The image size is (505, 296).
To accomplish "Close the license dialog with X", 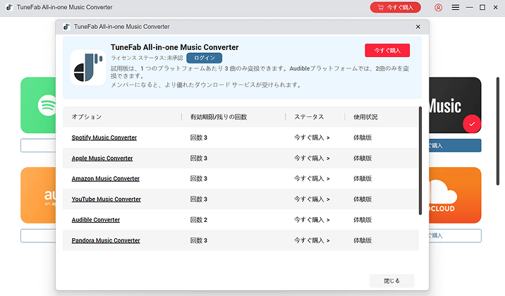I will (418, 26).
